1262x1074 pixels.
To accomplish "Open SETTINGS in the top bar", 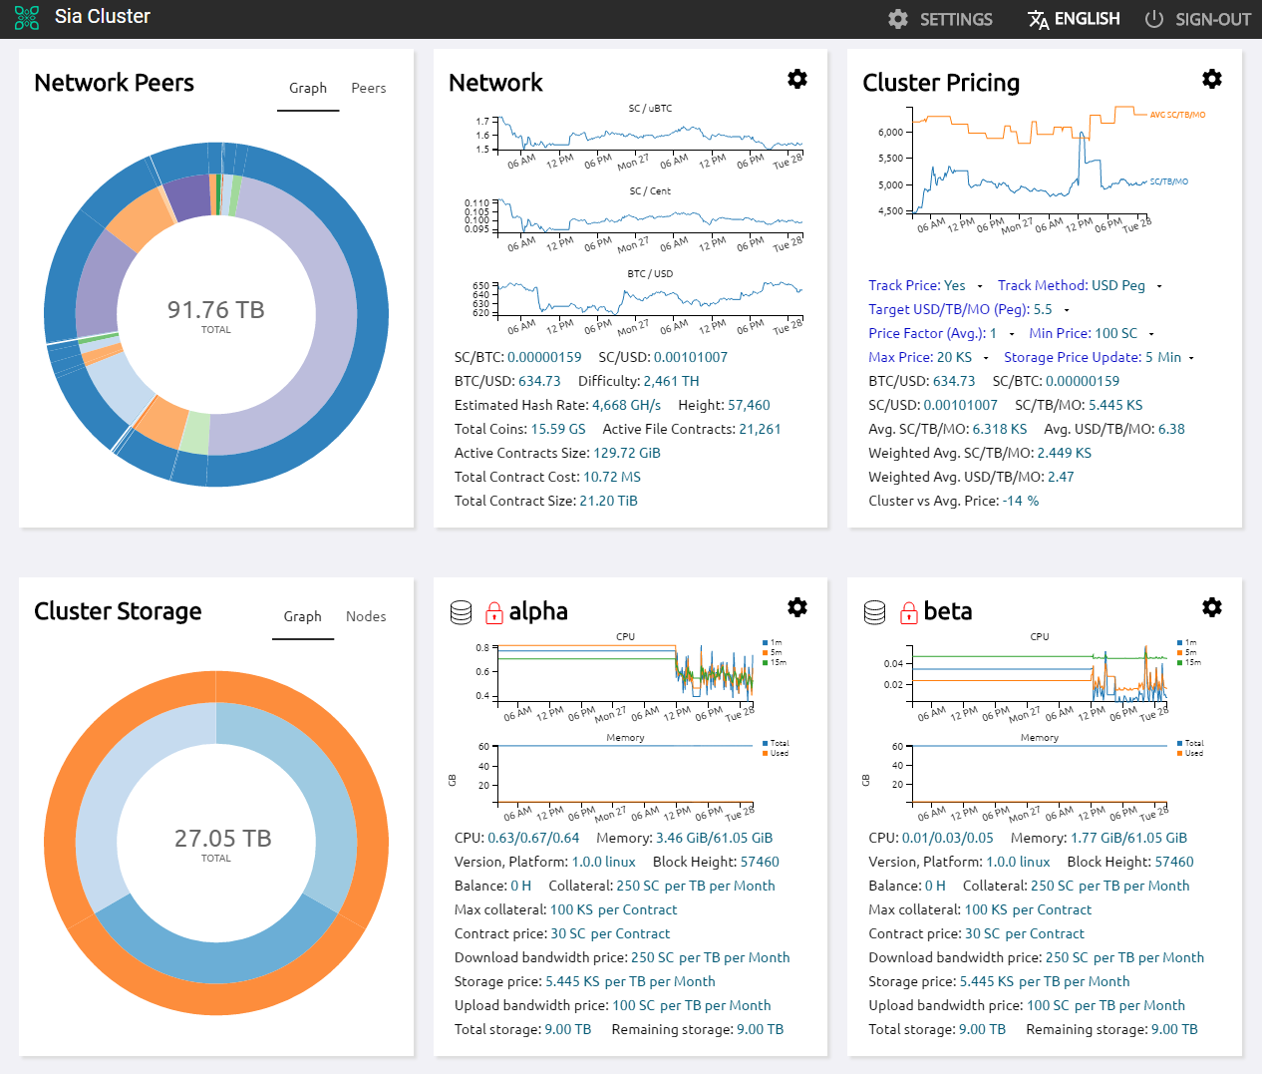I will point(940,19).
